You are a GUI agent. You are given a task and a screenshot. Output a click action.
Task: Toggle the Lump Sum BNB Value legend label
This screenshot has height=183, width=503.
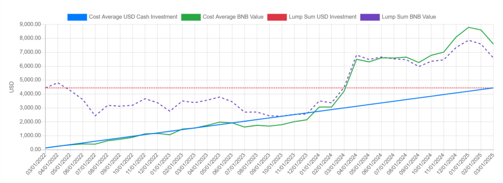pyautogui.click(x=409, y=17)
